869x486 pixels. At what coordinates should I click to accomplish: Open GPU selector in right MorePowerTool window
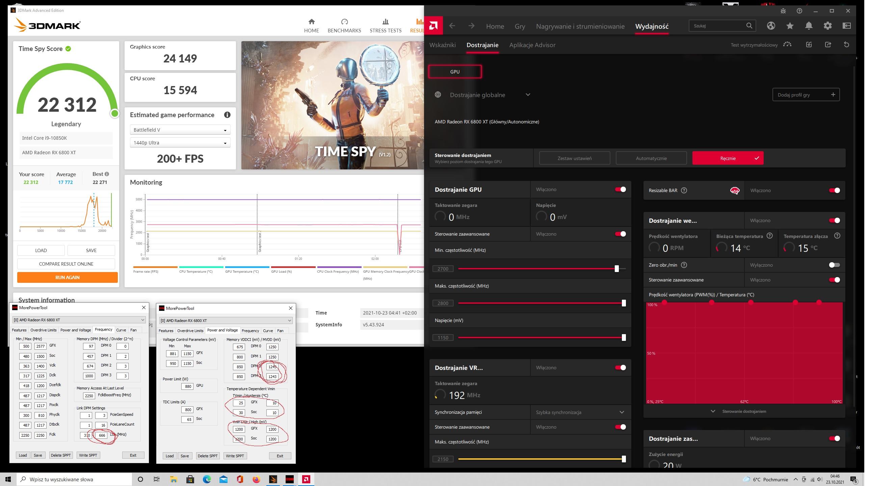point(226,320)
